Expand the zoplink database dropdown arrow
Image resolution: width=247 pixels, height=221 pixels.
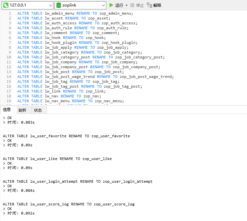(x=103, y=5)
